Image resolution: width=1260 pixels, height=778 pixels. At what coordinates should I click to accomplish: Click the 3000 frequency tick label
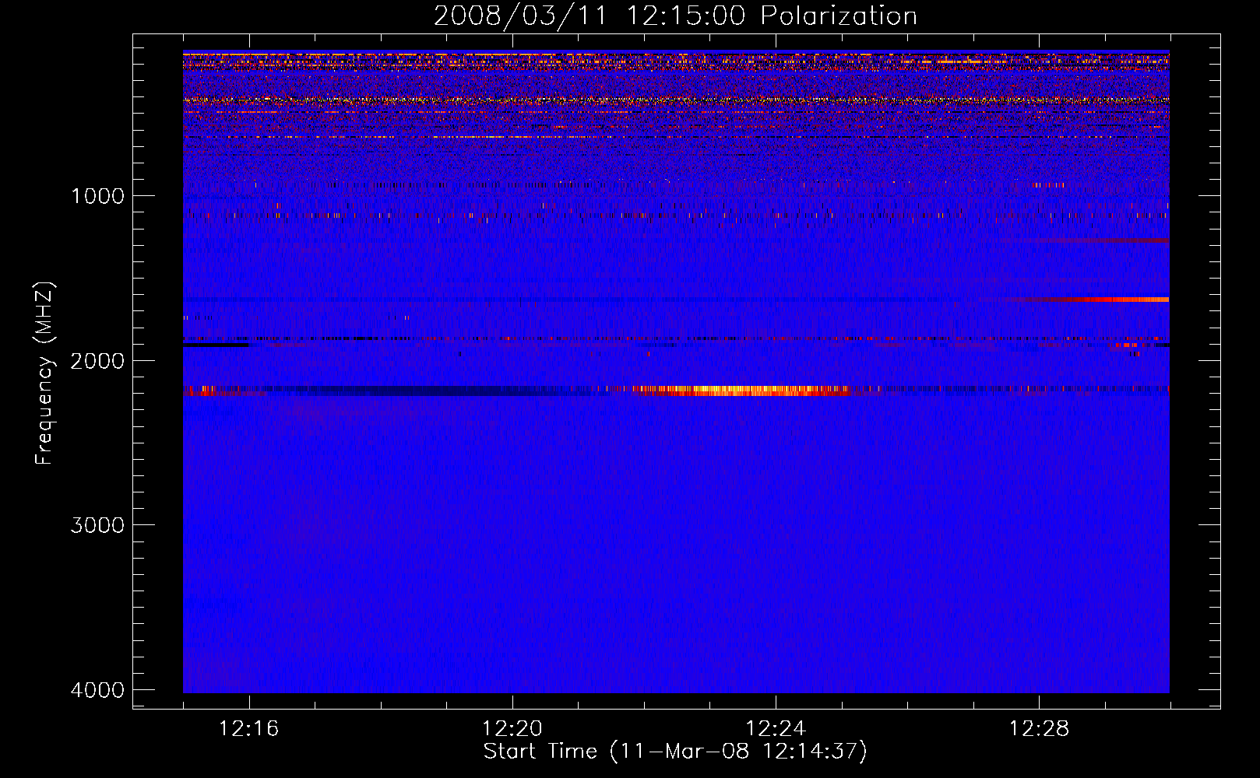97,525
